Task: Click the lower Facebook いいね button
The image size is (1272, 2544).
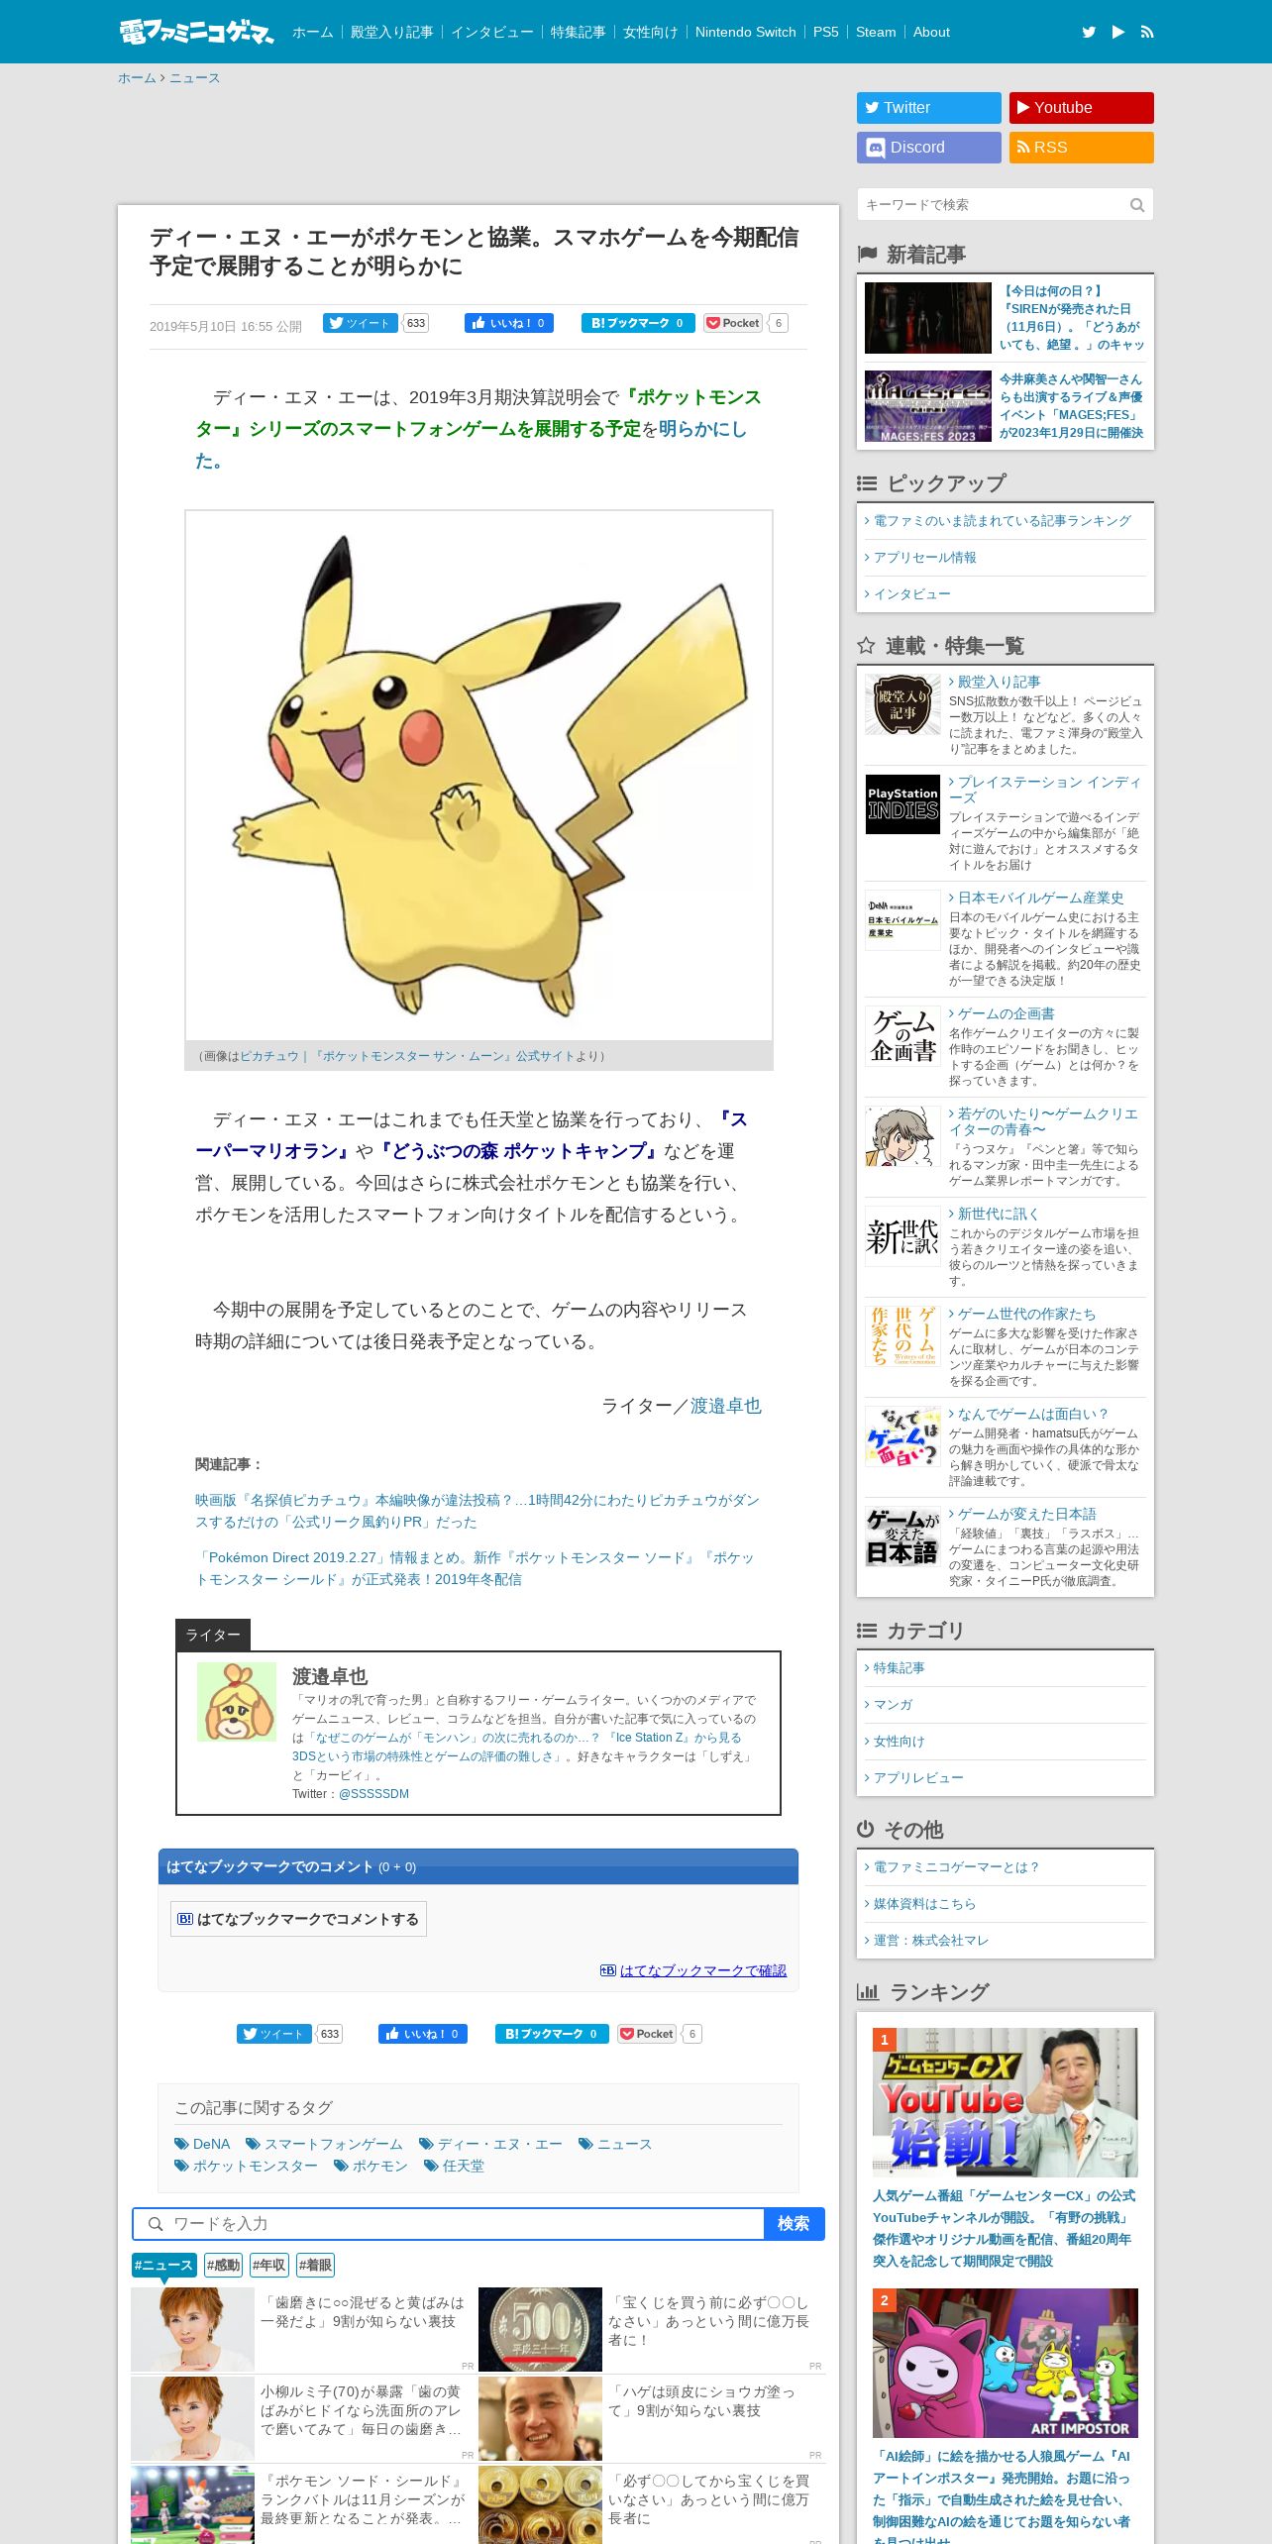Action: coord(423,2034)
